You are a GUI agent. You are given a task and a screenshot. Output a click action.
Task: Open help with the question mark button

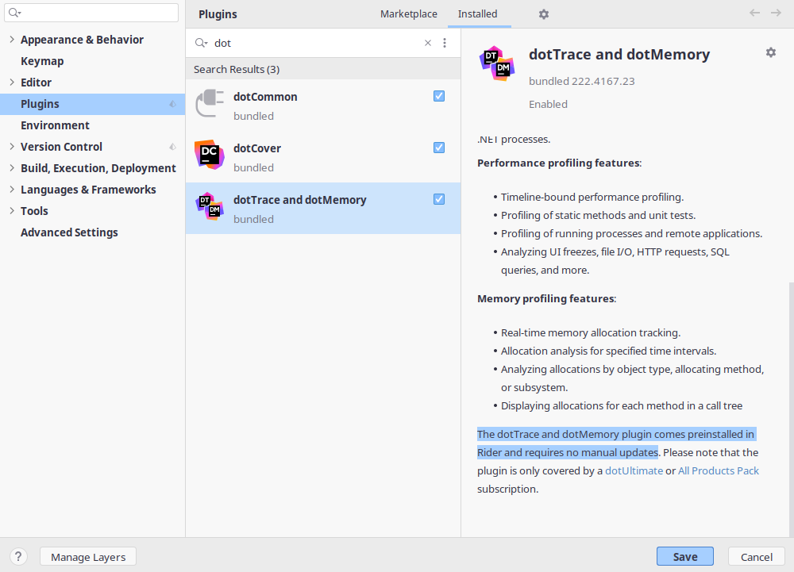[18, 557]
